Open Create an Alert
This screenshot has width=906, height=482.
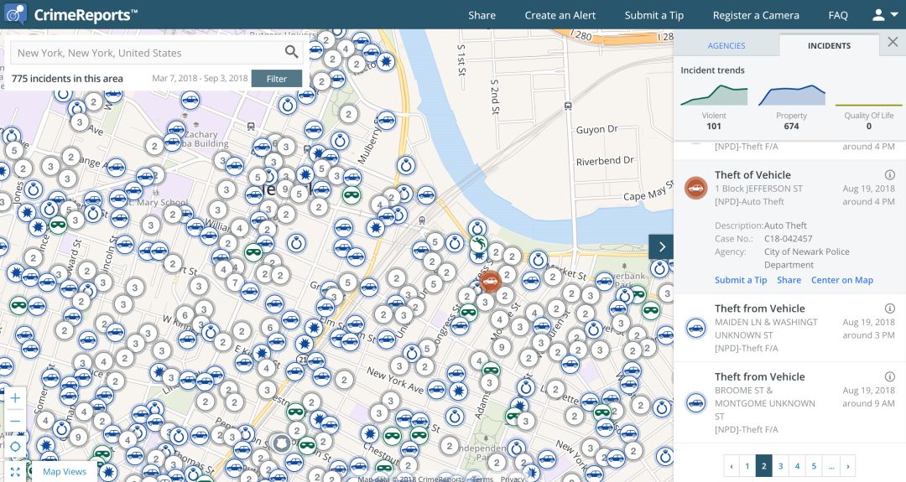pyautogui.click(x=560, y=16)
